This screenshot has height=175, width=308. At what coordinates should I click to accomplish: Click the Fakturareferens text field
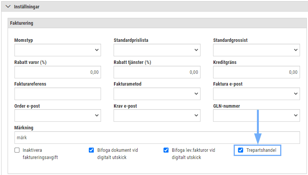[58, 94]
